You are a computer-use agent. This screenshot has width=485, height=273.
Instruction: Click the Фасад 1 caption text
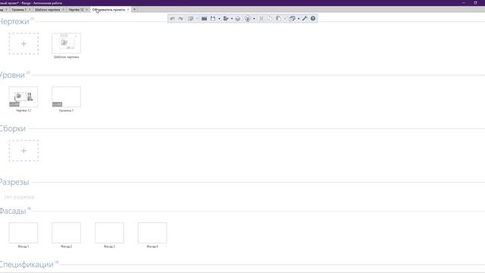(x=23, y=246)
